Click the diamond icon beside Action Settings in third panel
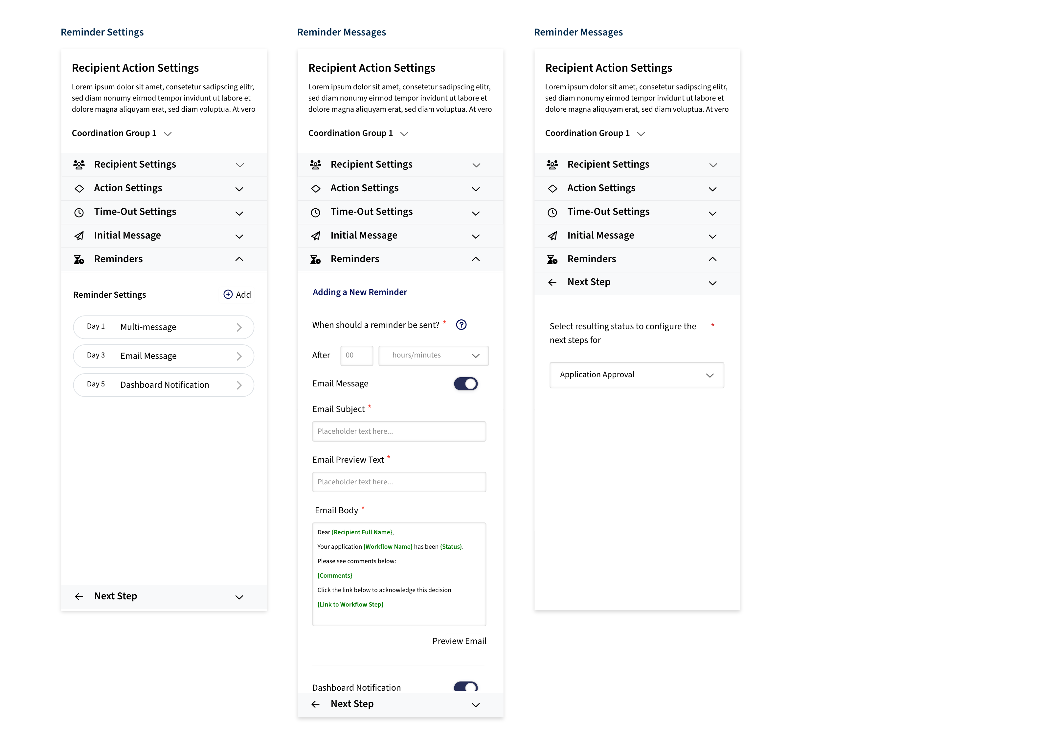This screenshot has height=738, width=1038. tap(553, 189)
